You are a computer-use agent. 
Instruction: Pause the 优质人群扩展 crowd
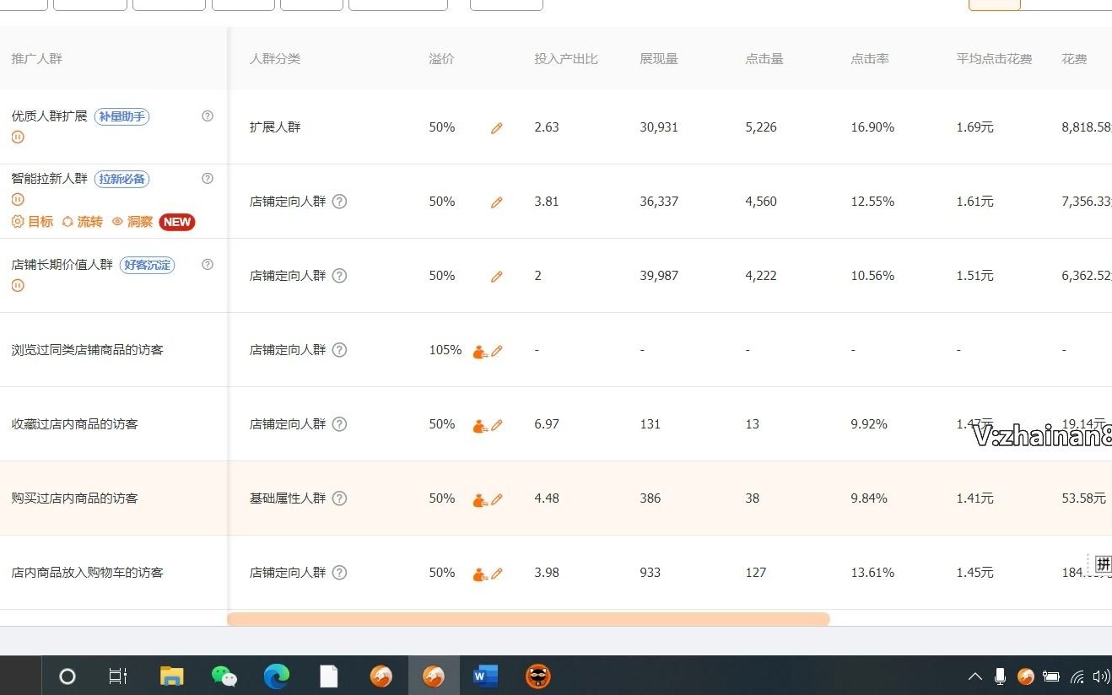(18, 137)
